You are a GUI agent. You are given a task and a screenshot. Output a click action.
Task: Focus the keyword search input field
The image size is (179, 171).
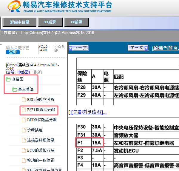tap(17, 48)
